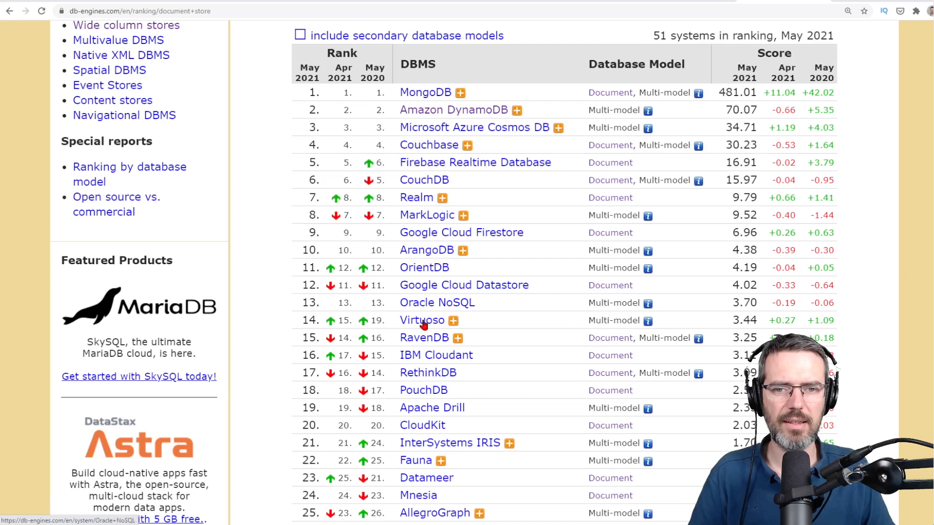Open the Multivalue DBMS category
Viewport: 934px width, 525px height.
click(x=118, y=40)
